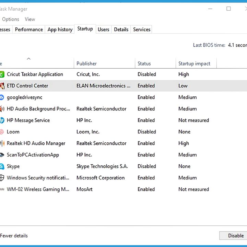This screenshot has width=247, height=247.
Task: Open the Services tab
Action: [x=142, y=30]
